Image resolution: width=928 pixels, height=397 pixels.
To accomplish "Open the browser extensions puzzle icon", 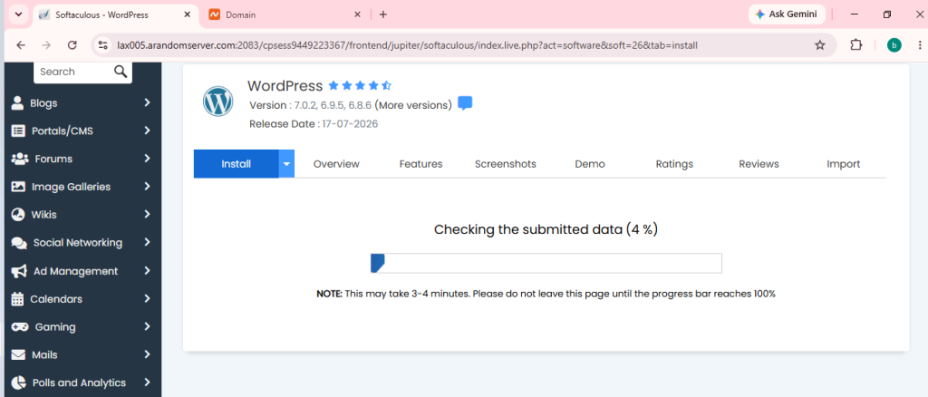I will click(855, 45).
